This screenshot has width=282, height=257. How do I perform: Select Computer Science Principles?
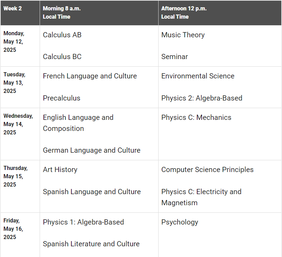[x=208, y=170]
